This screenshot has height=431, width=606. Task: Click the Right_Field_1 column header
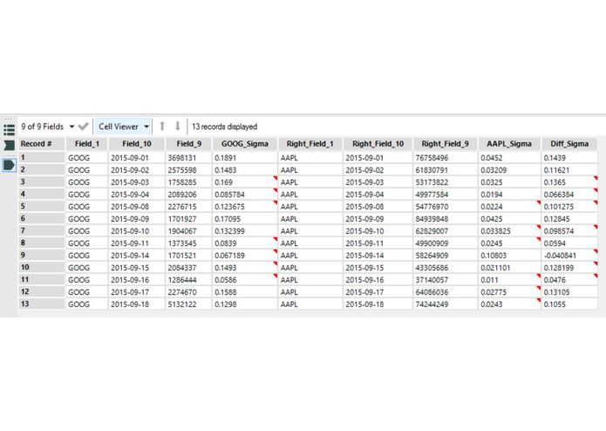click(x=310, y=144)
